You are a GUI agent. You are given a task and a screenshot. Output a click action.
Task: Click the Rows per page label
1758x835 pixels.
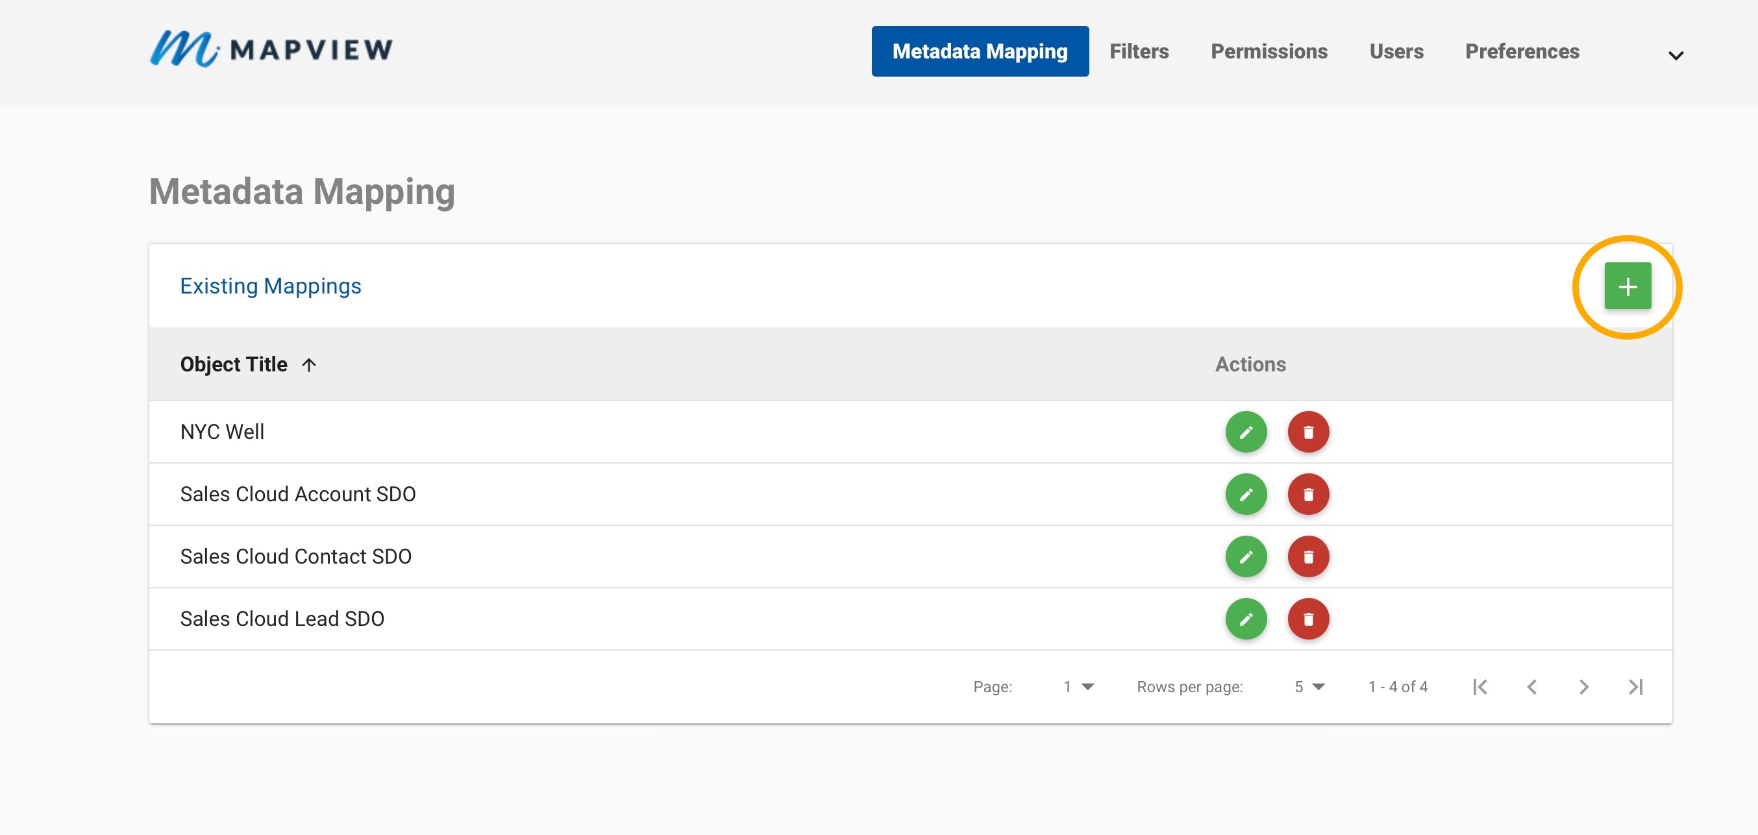click(x=1189, y=687)
